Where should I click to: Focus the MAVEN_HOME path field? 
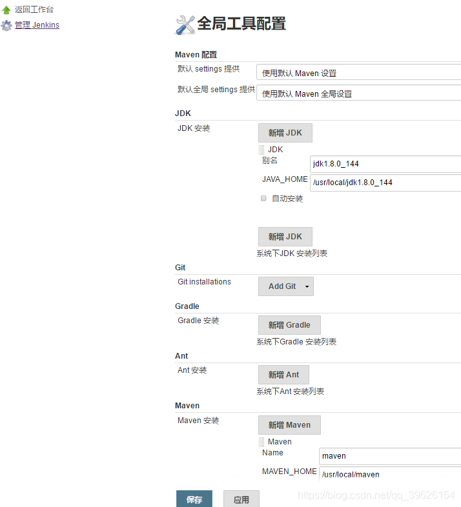click(390, 474)
